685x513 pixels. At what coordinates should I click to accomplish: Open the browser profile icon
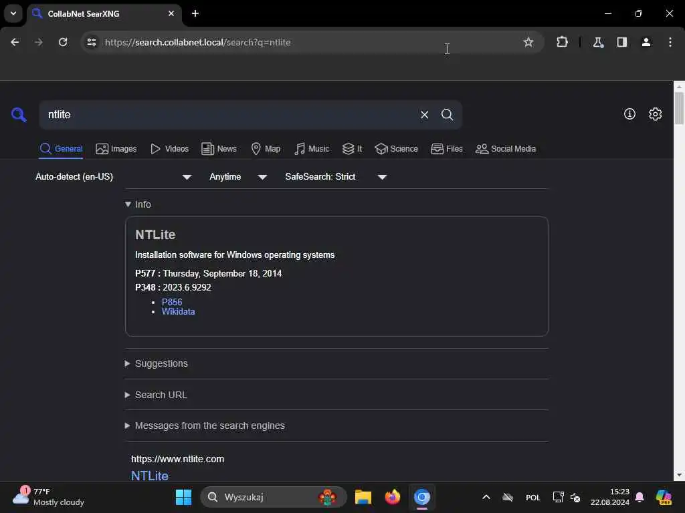click(x=646, y=42)
